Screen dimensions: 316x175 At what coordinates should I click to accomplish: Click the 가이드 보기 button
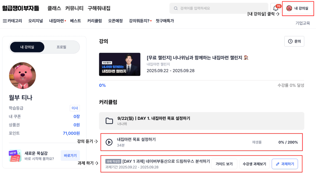[x=224, y=164]
